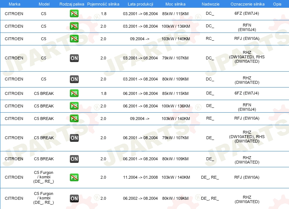Click the Nadwozie column header
289x209 pixels.
(x=211, y=4)
